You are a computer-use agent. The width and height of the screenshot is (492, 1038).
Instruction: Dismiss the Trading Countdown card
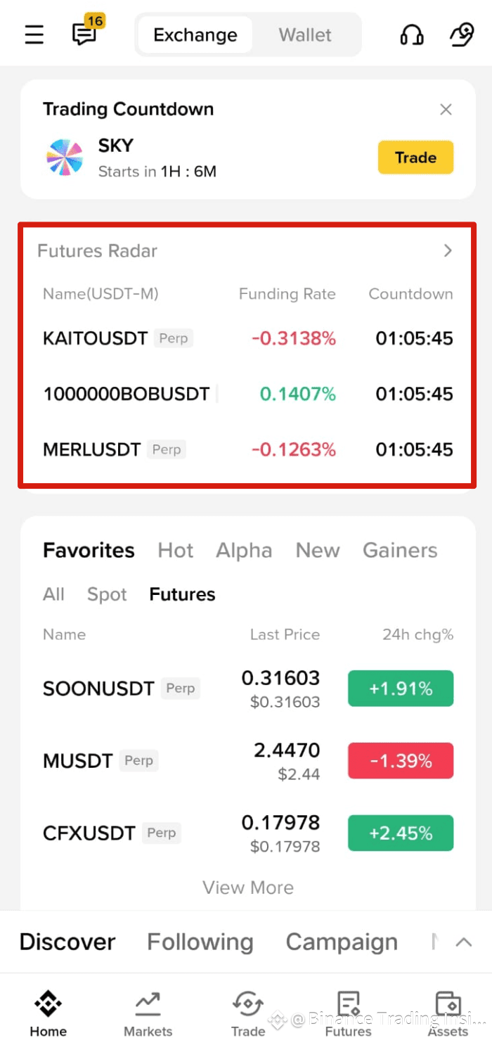point(446,110)
